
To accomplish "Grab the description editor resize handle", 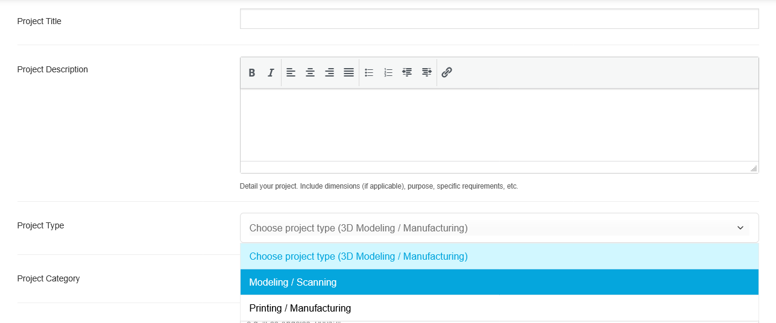I will 754,169.
